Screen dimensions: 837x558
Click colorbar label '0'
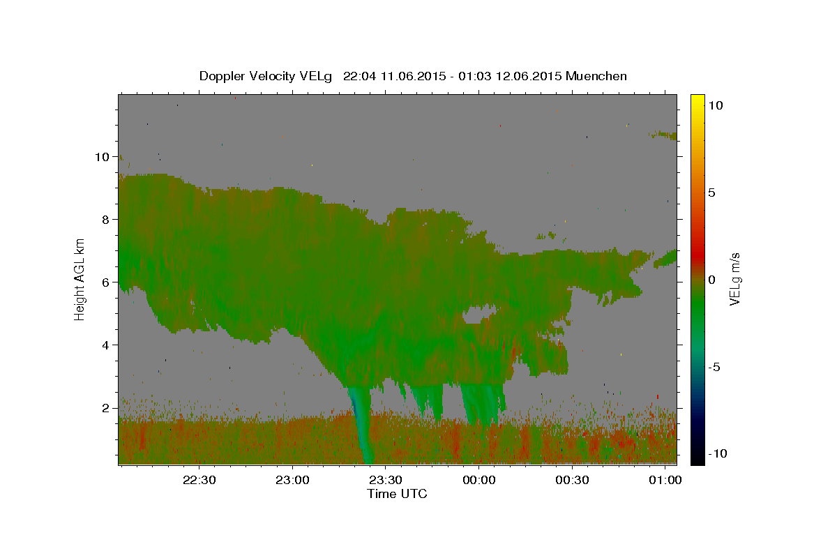(x=712, y=280)
